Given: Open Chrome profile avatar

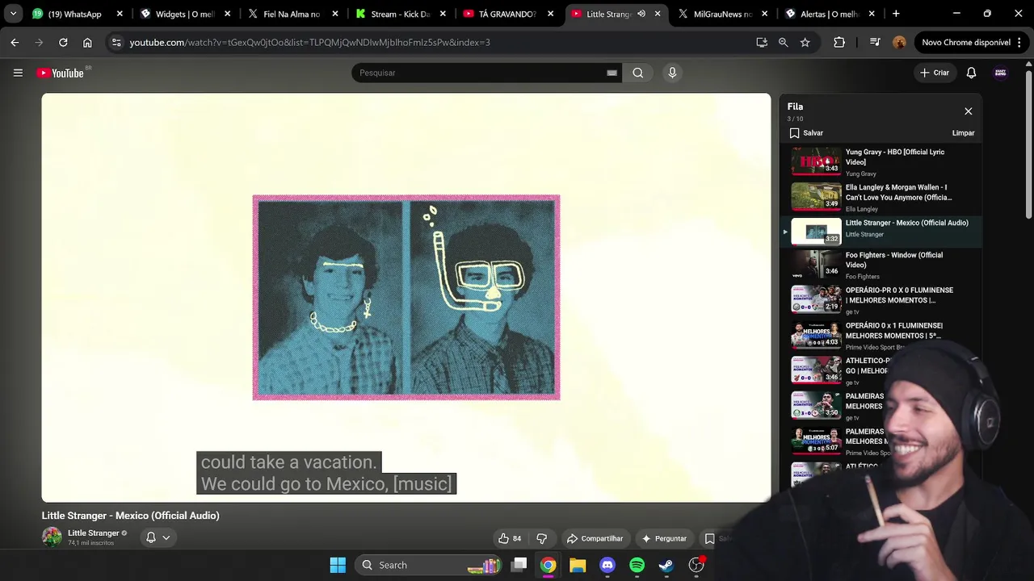Looking at the screenshot, I should click(x=899, y=42).
